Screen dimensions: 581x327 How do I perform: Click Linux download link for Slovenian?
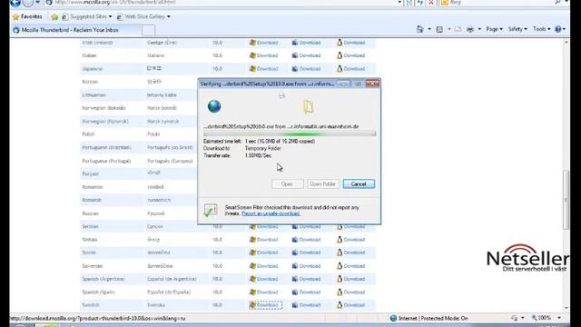(x=350, y=266)
